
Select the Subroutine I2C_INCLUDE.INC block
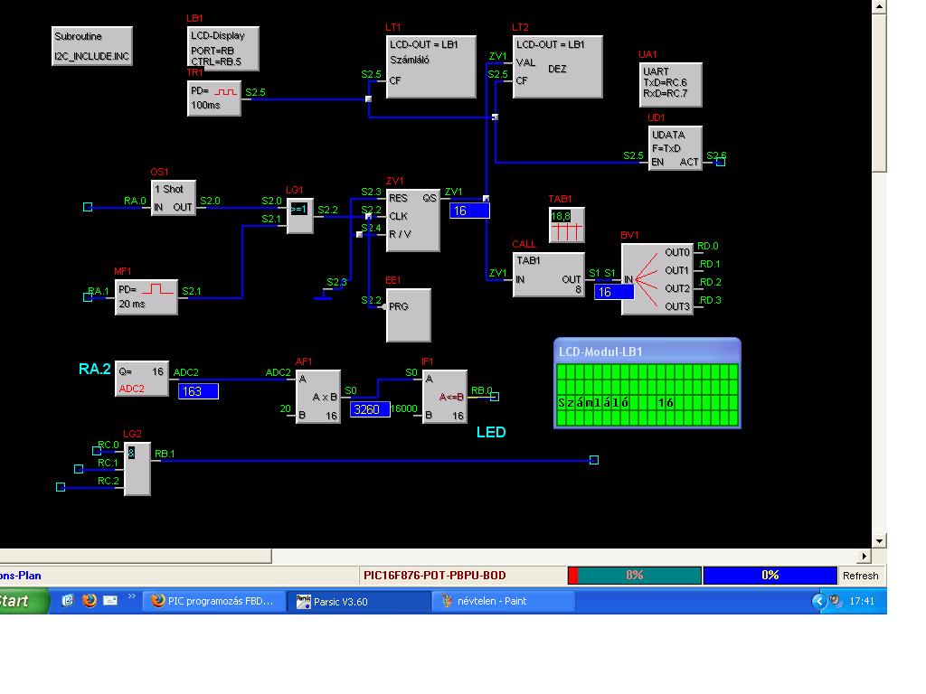point(92,46)
